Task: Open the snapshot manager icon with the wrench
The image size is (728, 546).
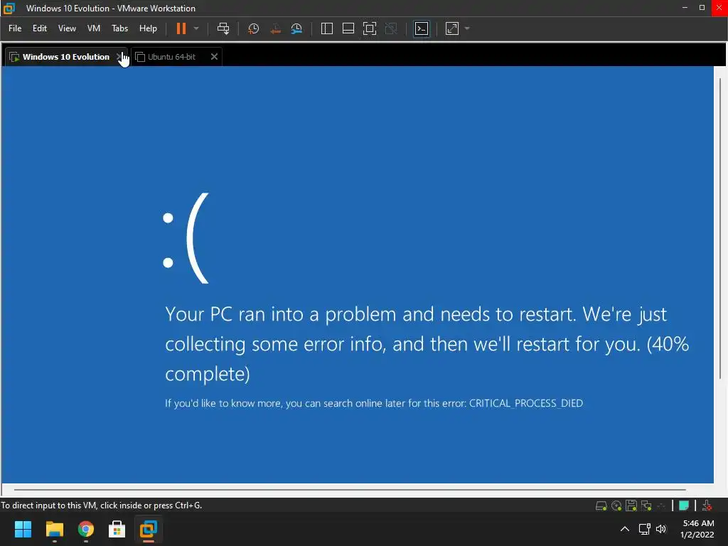Action: pos(296,28)
